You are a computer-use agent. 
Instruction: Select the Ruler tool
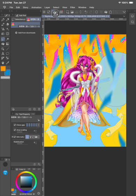pyautogui.click(x=3, y=58)
